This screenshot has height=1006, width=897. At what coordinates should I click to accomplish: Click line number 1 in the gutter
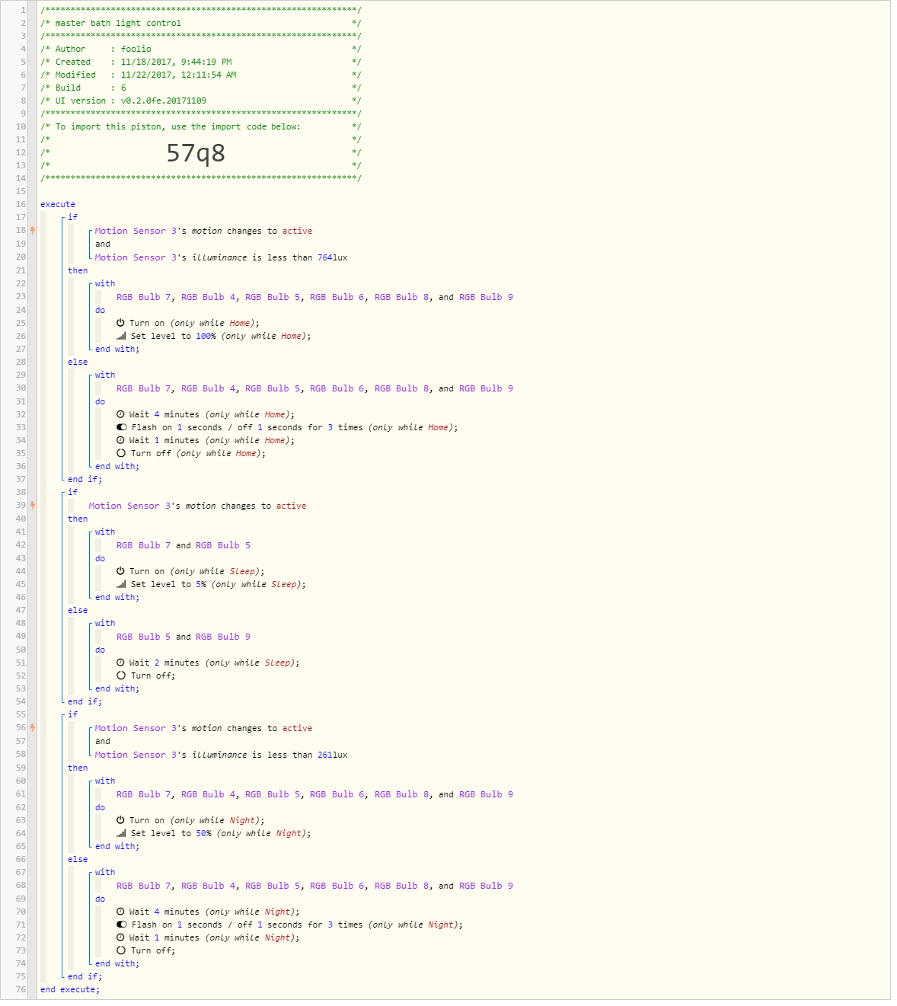click(23, 10)
